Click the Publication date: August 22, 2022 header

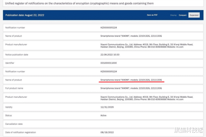point(25,15)
